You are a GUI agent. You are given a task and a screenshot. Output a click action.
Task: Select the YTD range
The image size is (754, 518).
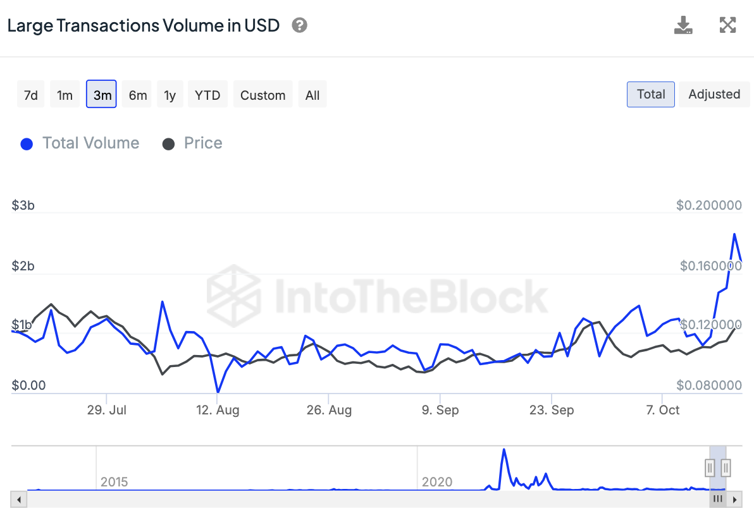[x=207, y=95]
